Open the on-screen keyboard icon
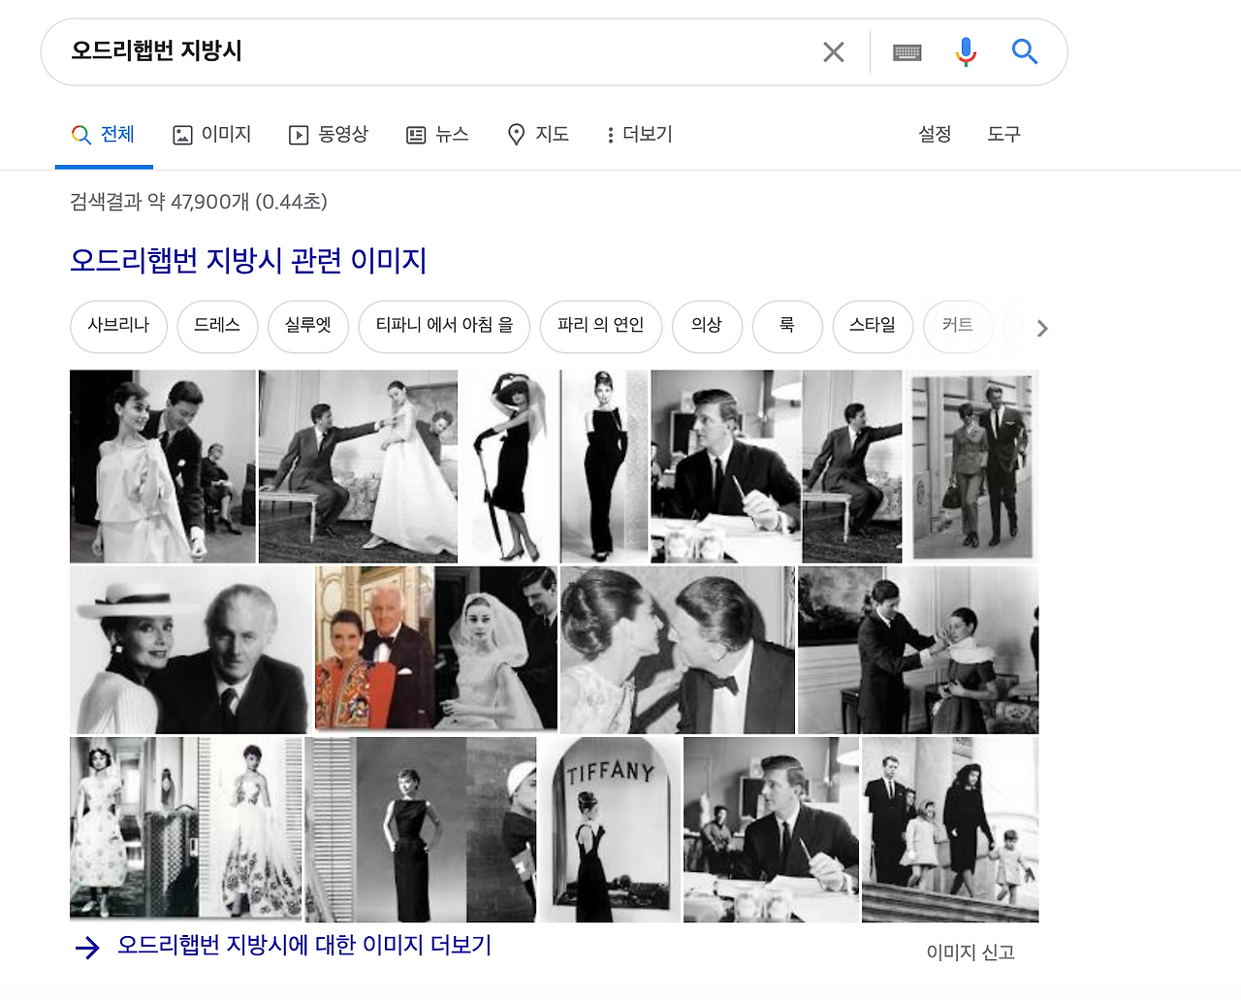 [906, 51]
